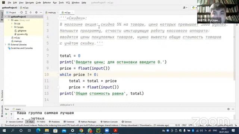239x134 pixels.
Task: Click Expand All in Project toolbar
Action: coord(26,12)
